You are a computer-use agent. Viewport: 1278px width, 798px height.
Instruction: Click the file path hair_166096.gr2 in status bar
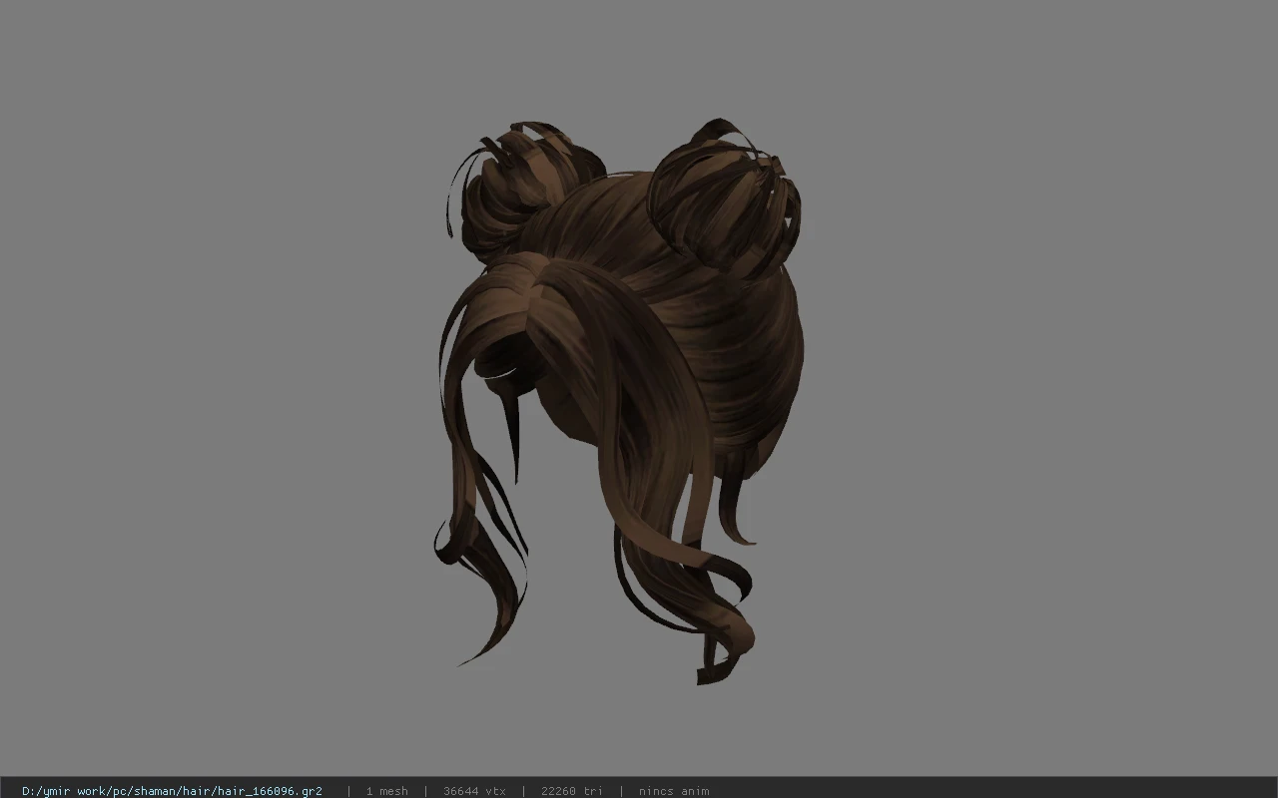click(x=172, y=791)
